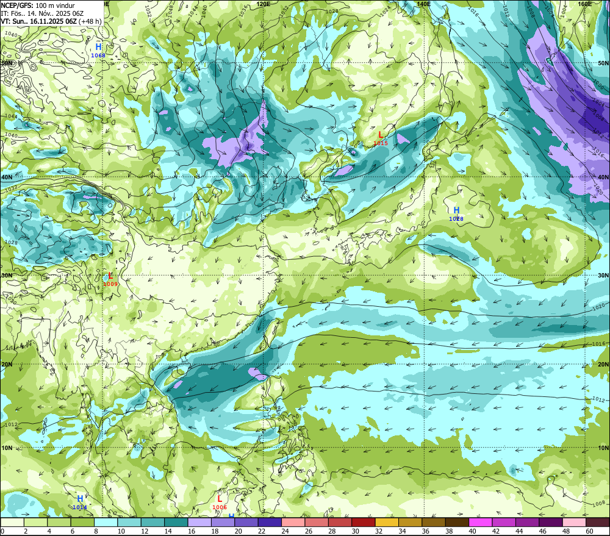Viewport: 610px width, 536px height.
Task: Pick the light green 2–4 legend swatch
Action: (x=36, y=522)
